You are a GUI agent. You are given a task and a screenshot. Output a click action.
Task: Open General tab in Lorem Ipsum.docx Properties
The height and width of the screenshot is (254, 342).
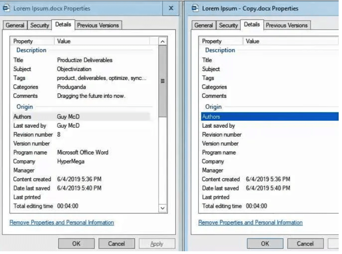click(15, 25)
